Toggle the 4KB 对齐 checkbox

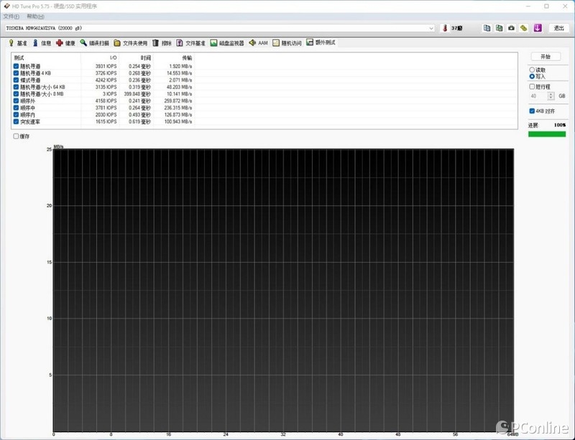[532, 111]
